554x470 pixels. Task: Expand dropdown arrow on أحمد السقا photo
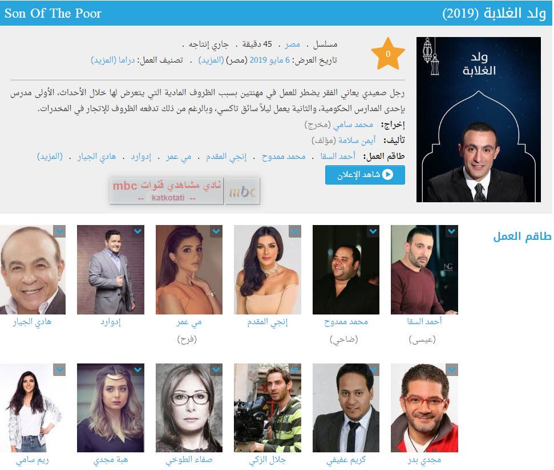pos(452,231)
